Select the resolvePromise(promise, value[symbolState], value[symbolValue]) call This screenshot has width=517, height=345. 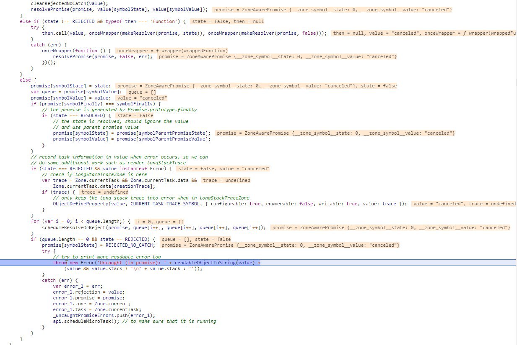[119, 9]
